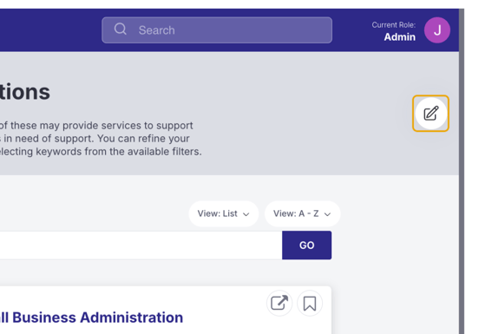Click the chevron beside View: List
The image size is (479, 334).
(x=246, y=214)
